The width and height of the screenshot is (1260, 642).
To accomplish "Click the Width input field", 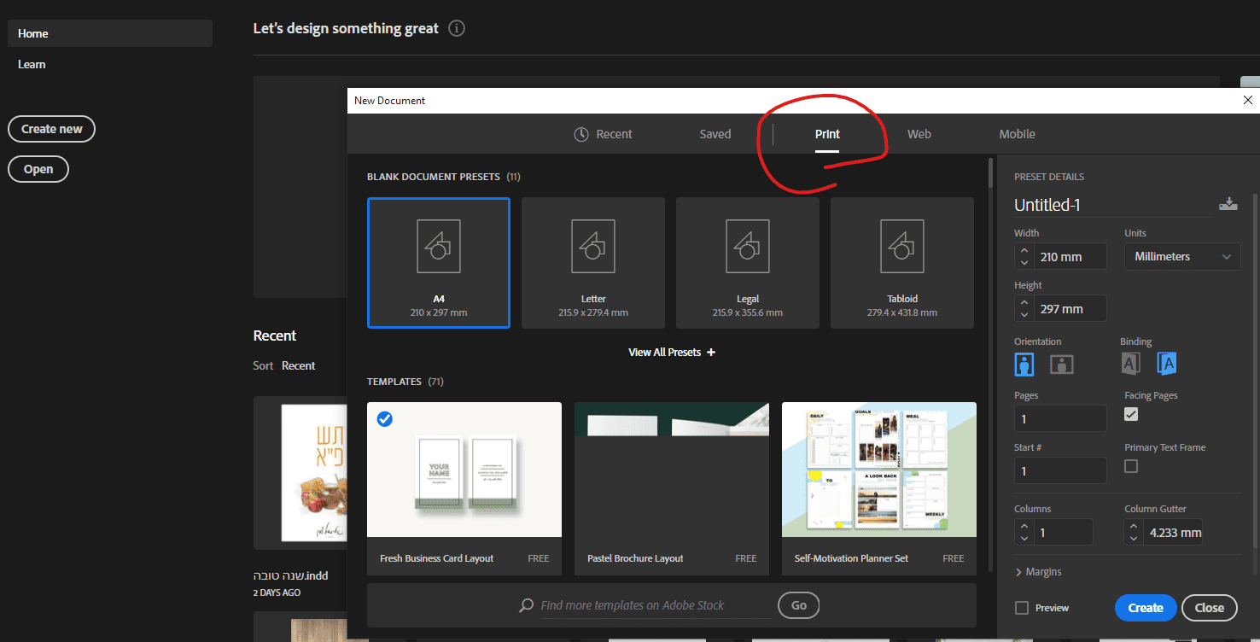I will 1071,256.
